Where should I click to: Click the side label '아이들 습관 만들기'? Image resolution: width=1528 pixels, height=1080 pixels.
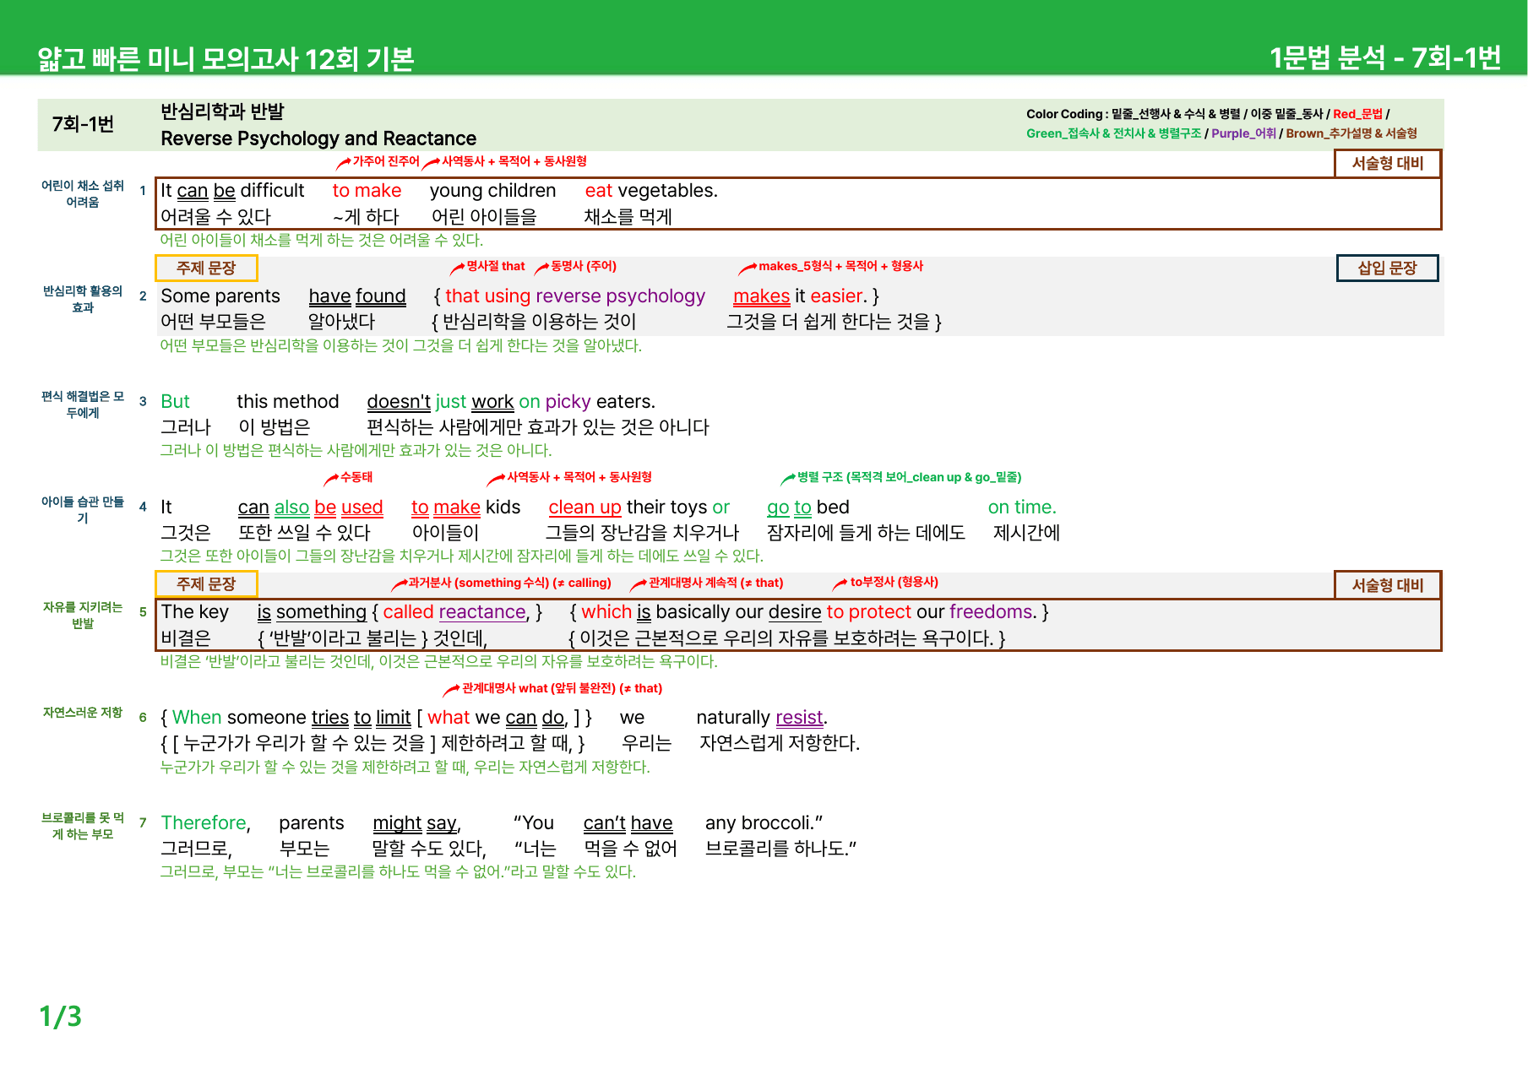(x=83, y=510)
